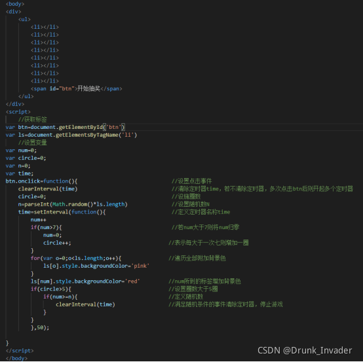Click the //表示每大于一次七则增加一圈 comment
The width and height of the screenshot is (363, 362).
208,243
